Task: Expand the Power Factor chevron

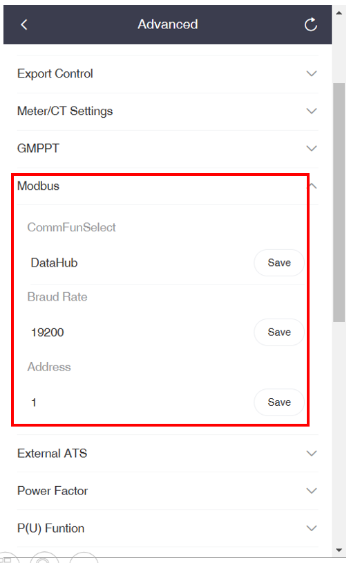Action: tap(312, 491)
